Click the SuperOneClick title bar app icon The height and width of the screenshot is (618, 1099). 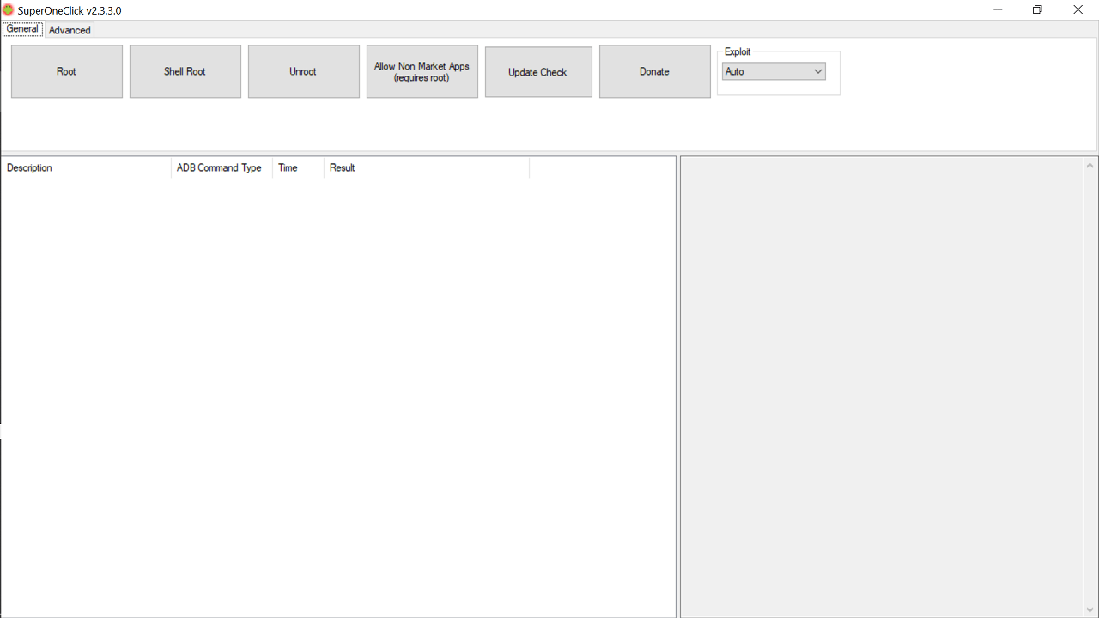coord(9,10)
